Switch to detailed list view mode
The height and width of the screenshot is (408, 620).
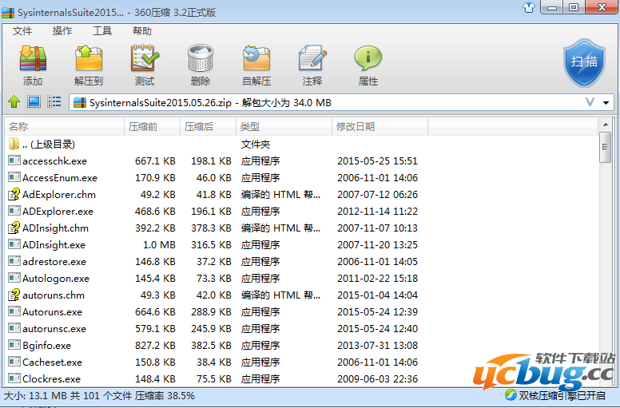tap(54, 102)
